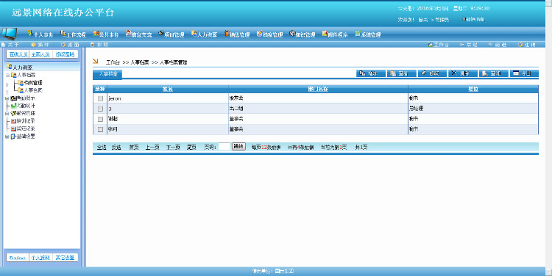552x276 pixels.
Task: Click the 桌面 (Desktop) toolbar item
Action: 70,45
